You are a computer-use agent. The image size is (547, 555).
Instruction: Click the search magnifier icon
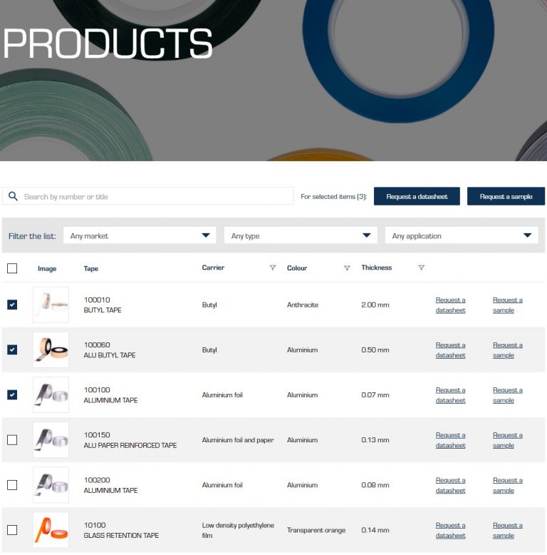13,196
